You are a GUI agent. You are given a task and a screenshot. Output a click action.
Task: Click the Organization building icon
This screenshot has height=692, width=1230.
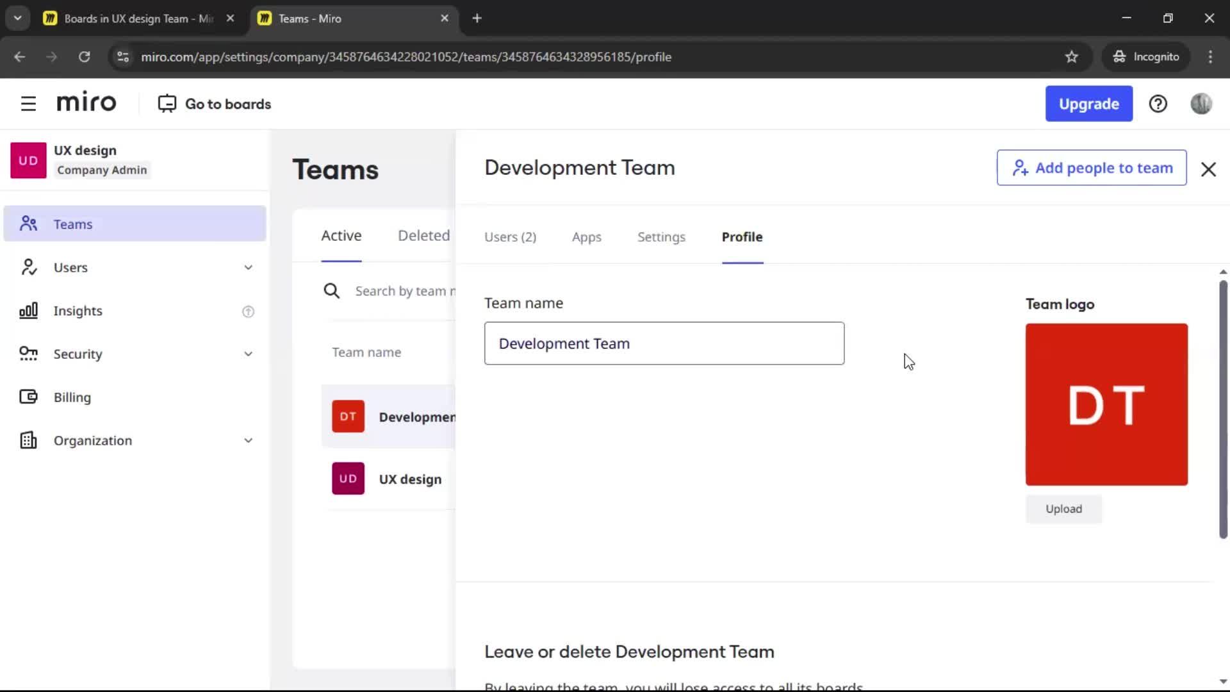point(28,440)
